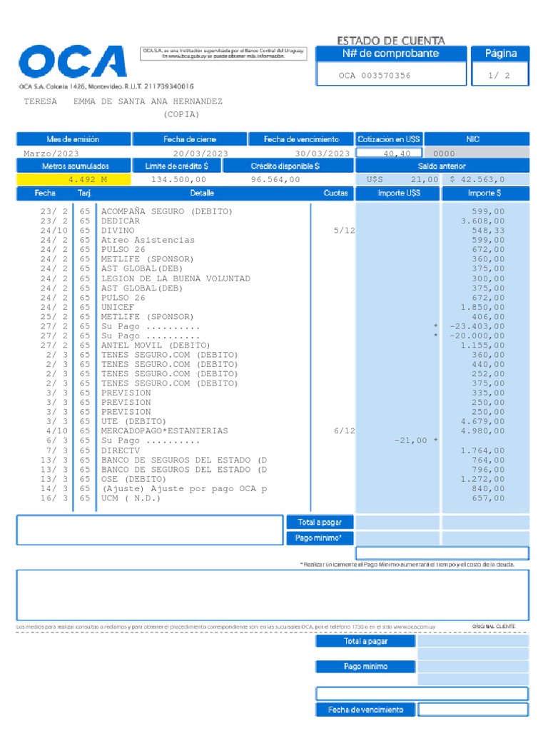Click previous balance U$S 21,00
This screenshot has width=548, height=731.
click(402, 179)
